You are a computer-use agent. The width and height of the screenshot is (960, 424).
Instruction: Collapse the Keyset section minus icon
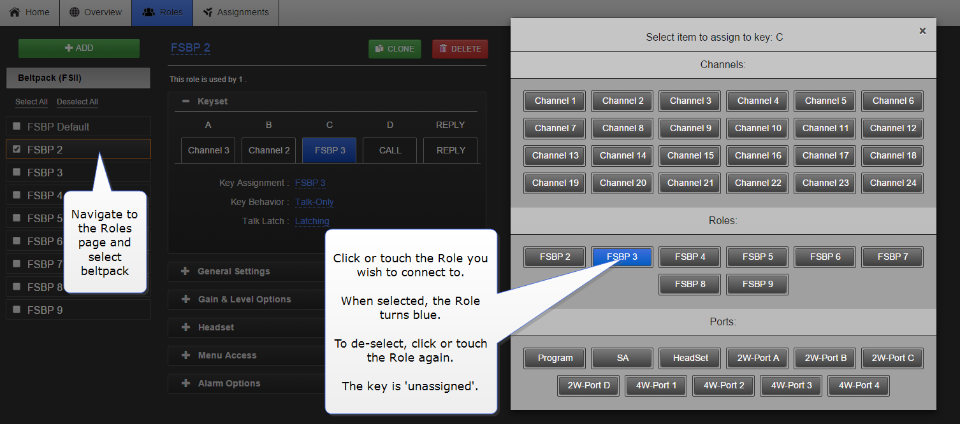coord(185,101)
